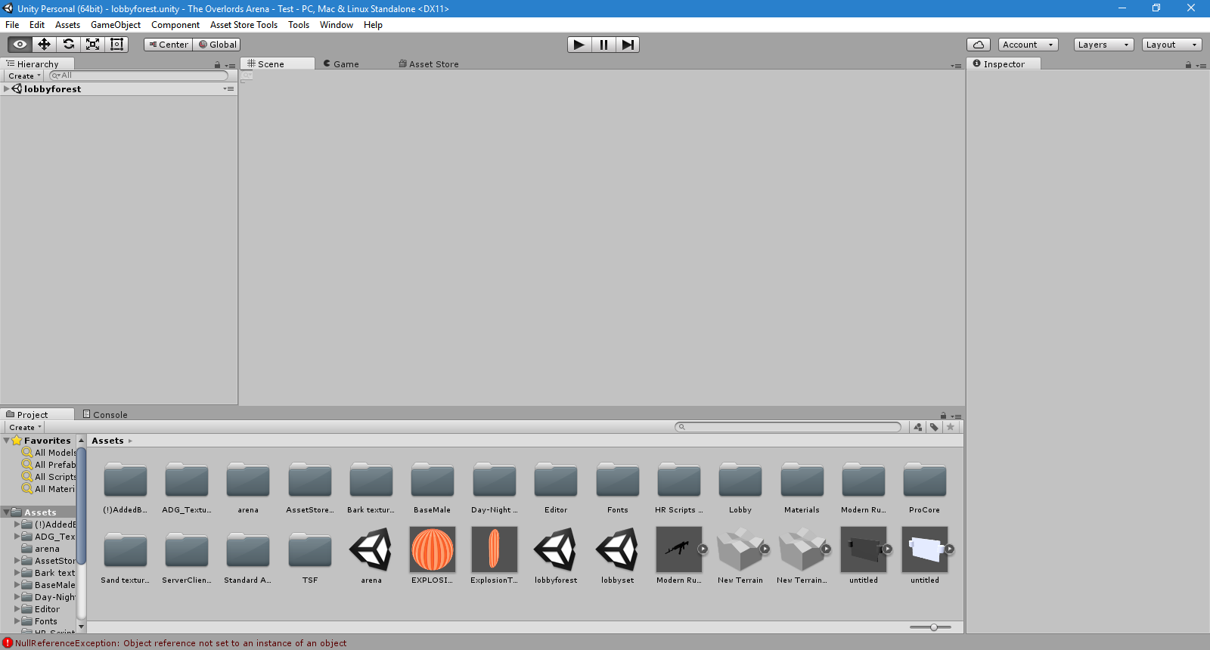Expand the New Terrain asset arrow
Image resolution: width=1210 pixels, height=650 pixels.
tap(765, 549)
